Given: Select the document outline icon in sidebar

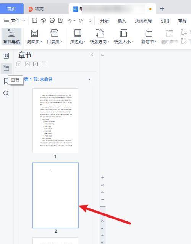Looking at the screenshot, I should pyautogui.click(x=6, y=56).
